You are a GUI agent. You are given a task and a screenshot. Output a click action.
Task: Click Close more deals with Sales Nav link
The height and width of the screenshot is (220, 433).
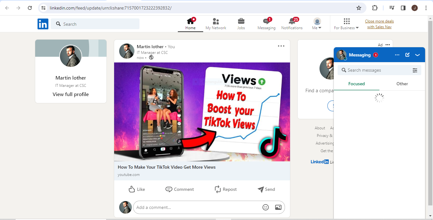(x=379, y=24)
